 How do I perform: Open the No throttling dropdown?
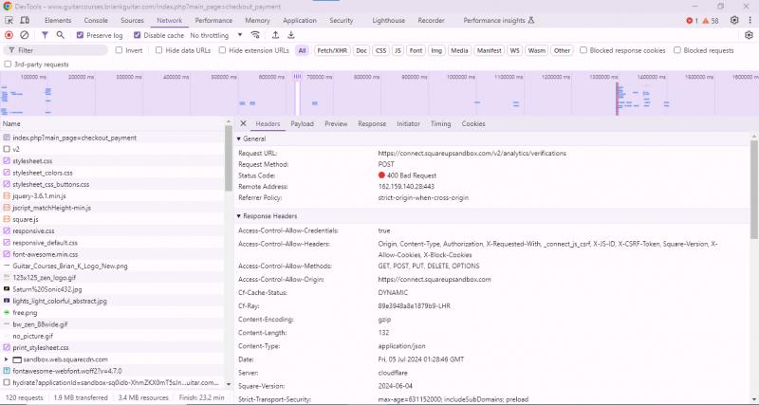[x=216, y=35]
